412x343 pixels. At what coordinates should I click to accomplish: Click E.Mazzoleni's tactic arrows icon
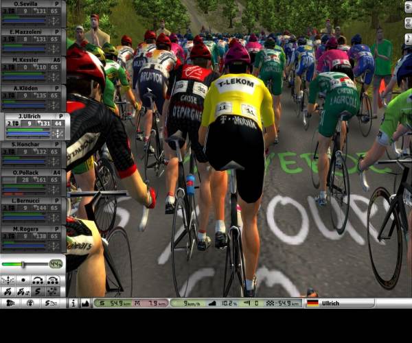tap(54, 49)
